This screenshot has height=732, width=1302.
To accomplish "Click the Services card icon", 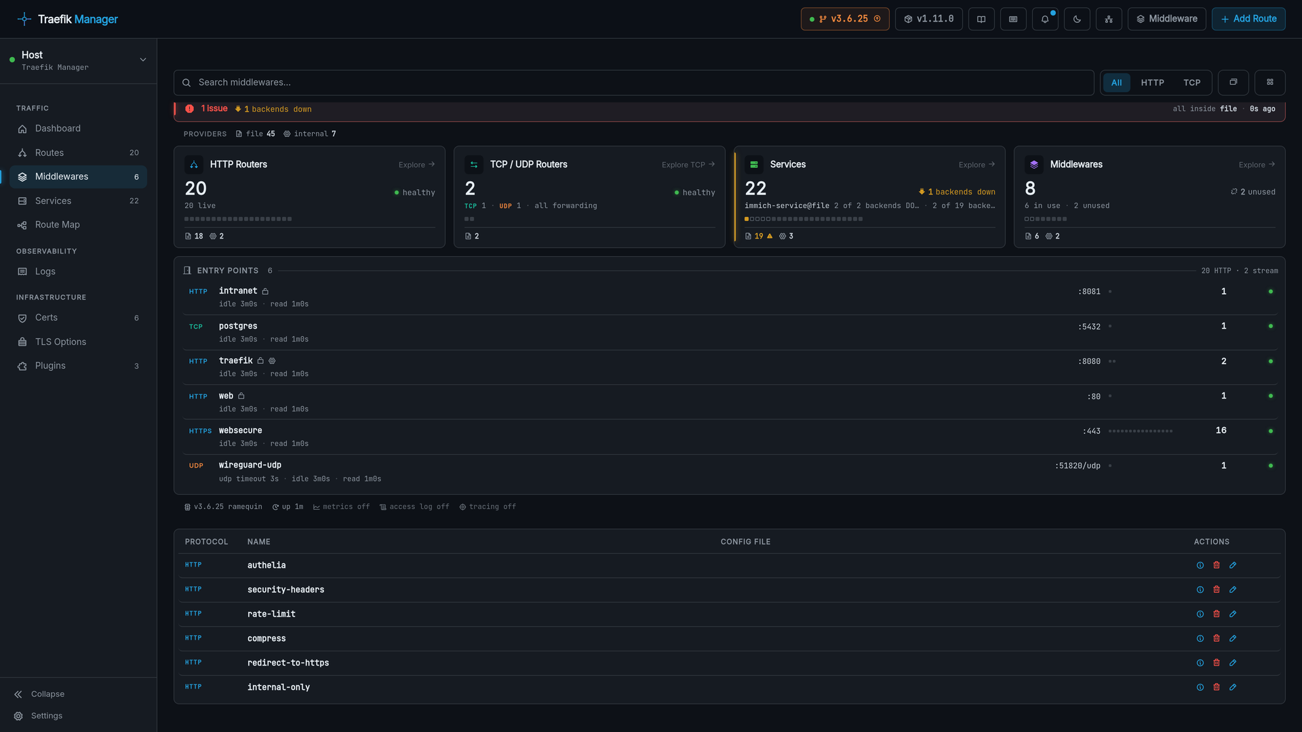I will point(754,165).
